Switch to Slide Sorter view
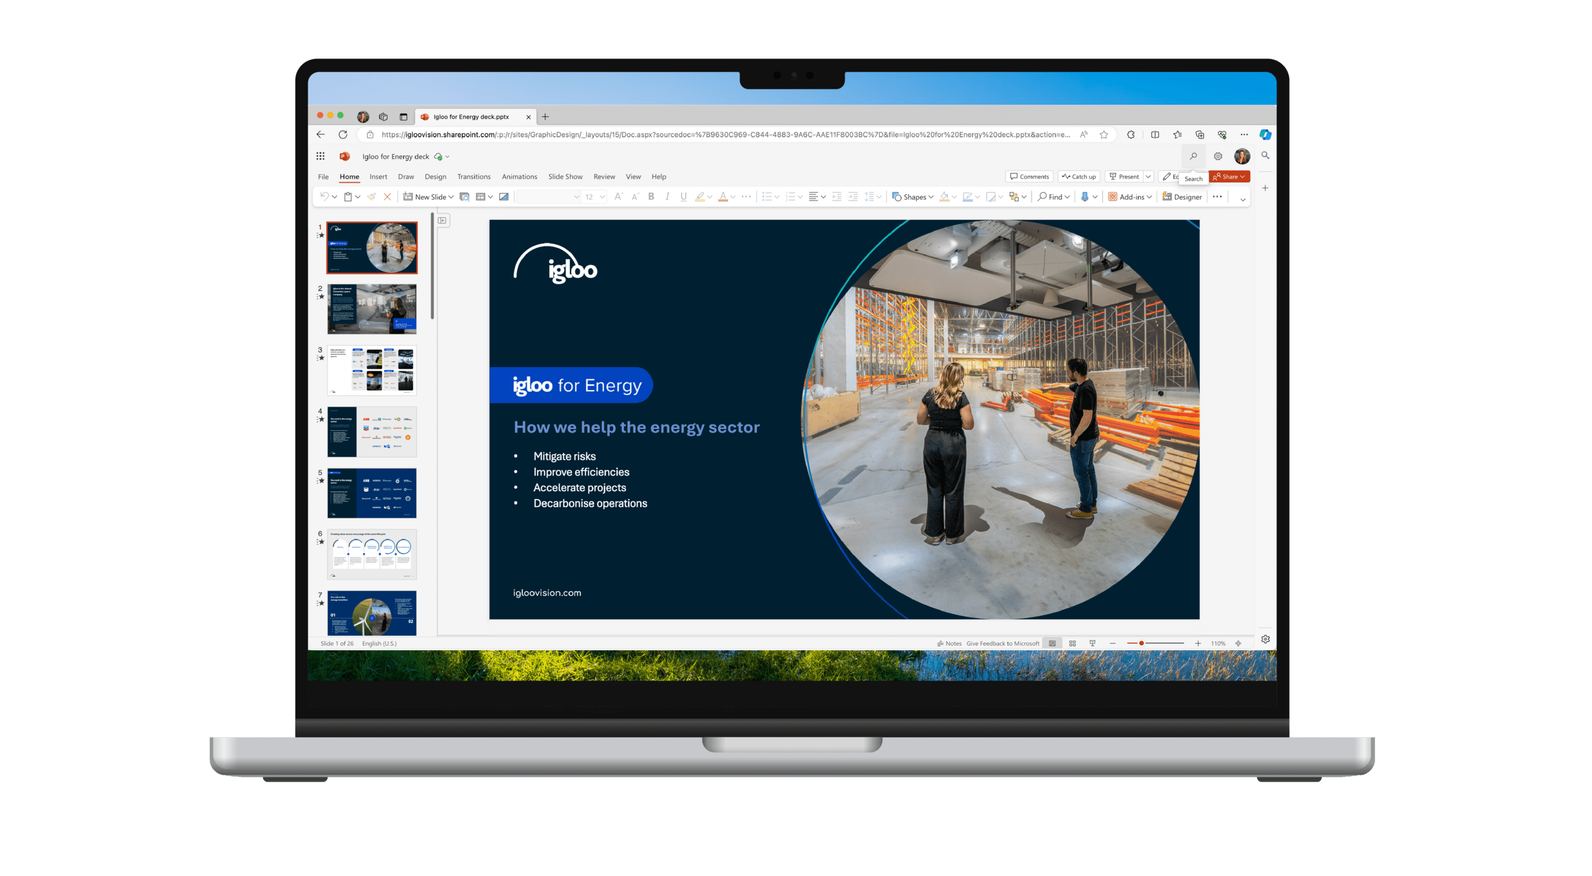1592x876 pixels. pos(1073,643)
